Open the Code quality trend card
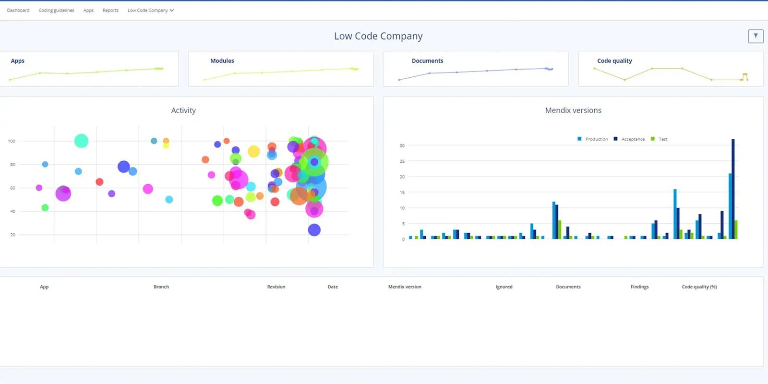 tap(671, 69)
